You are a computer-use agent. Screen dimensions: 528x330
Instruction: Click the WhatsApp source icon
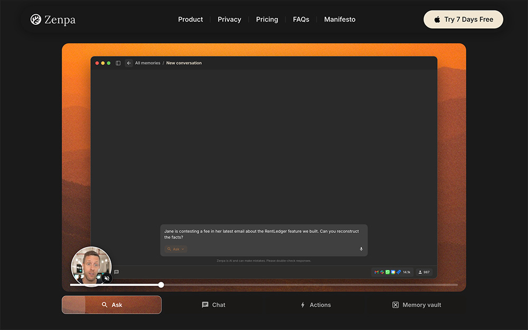388,272
